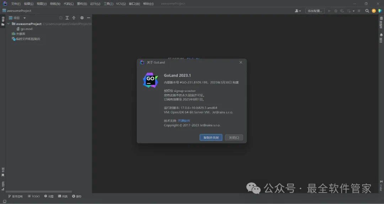Image resolution: width=384 pixels, height=204 pixels.
Task: Open the 文件(F) menu
Action: (16, 4)
